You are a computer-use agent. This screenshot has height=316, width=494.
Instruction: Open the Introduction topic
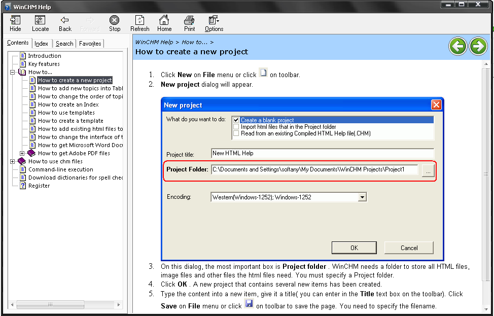click(45, 56)
